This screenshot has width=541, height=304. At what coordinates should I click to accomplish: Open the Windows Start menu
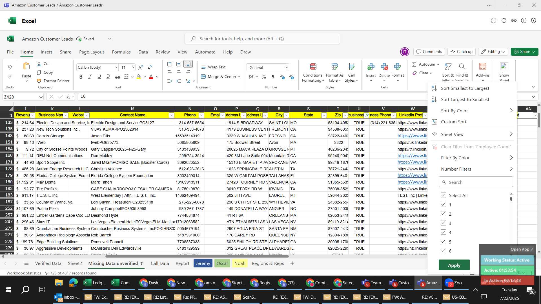click(x=8, y=290)
